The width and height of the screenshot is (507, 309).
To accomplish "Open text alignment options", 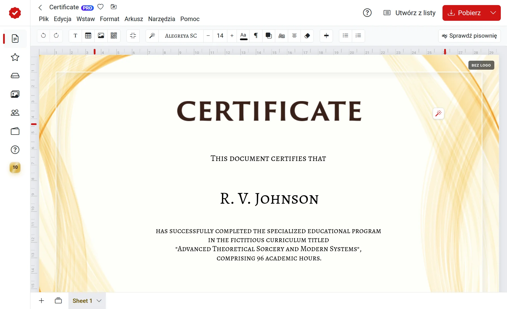I will click(x=294, y=36).
